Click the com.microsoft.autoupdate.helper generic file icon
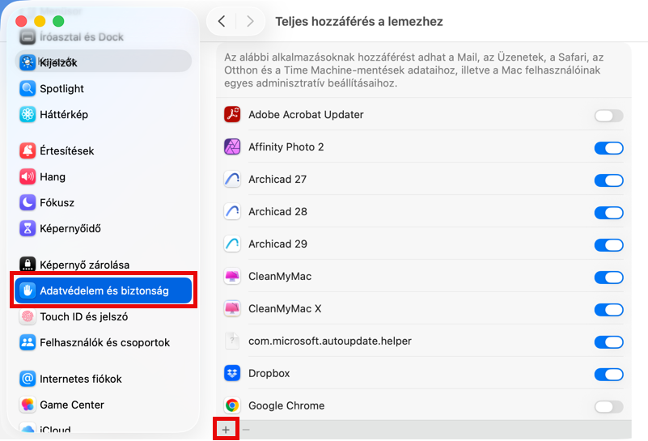This screenshot has width=648, height=441. 232,341
